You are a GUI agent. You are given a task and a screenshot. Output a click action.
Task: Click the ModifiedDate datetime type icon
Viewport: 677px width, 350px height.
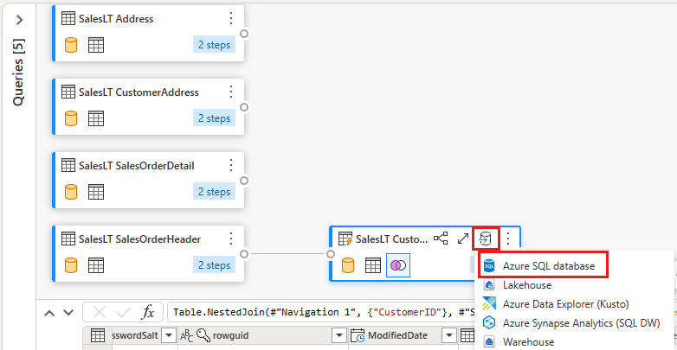click(x=358, y=335)
